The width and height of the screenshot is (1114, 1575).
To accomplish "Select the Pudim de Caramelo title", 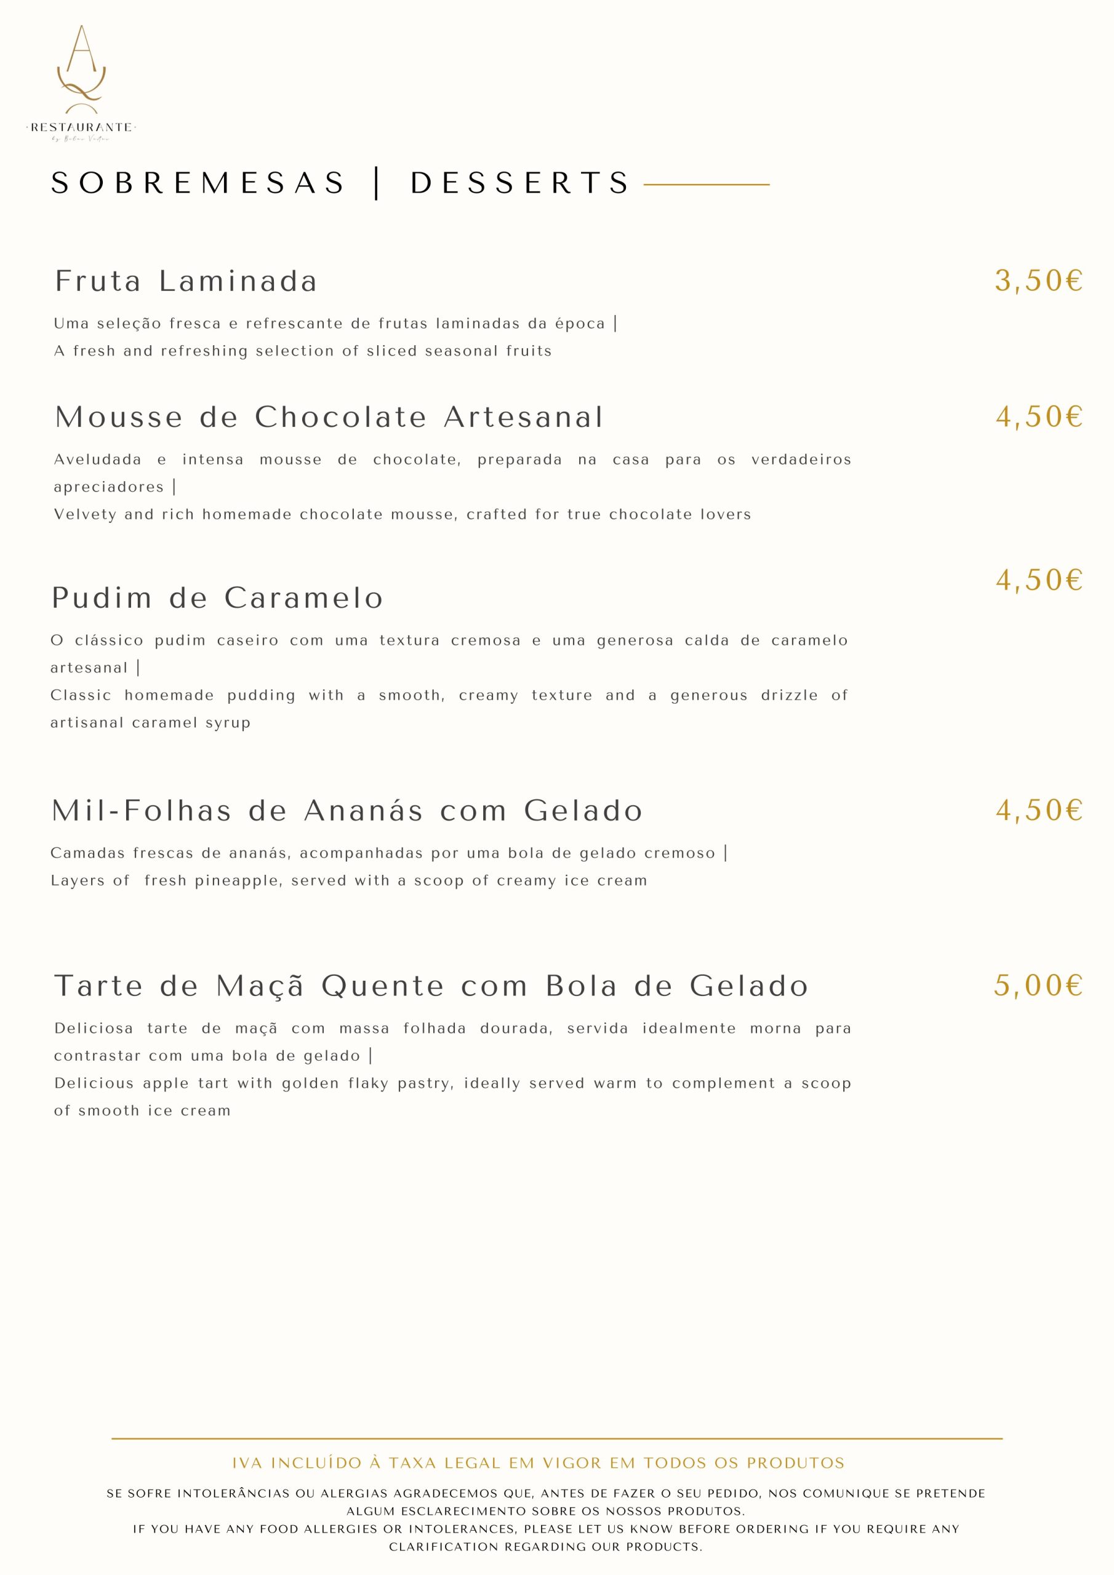I will (217, 598).
